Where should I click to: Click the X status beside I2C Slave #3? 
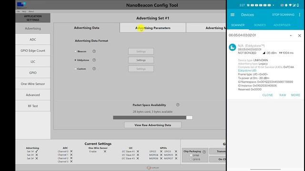coord(138,158)
